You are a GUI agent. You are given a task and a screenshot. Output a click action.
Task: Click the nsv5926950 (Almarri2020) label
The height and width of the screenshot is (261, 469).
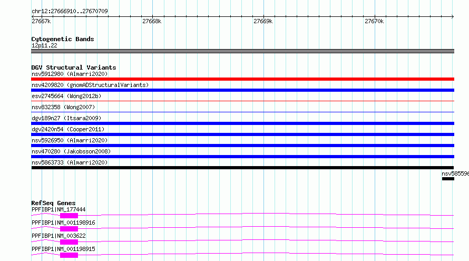[70, 140]
